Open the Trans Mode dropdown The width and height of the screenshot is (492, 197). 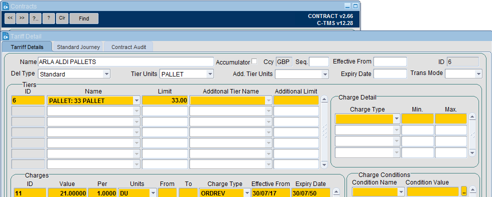click(x=478, y=73)
